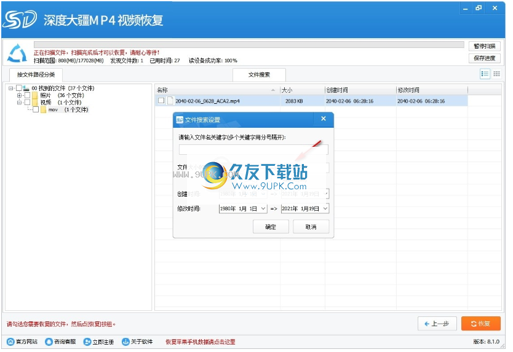Viewport: 513px width, 352px height.
Task: Collapse the 找到的文件 root tree node
Action: (x=11, y=88)
